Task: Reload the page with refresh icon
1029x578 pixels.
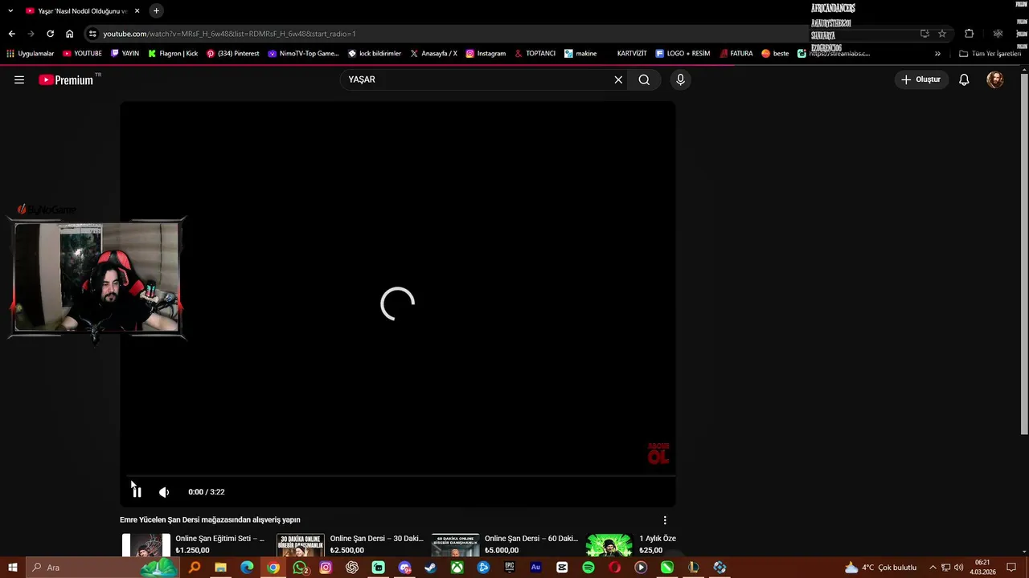Action: (x=50, y=34)
